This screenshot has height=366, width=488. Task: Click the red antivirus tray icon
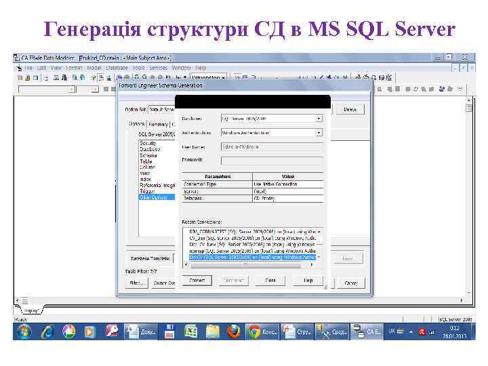pyautogui.click(x=422, y=332)
